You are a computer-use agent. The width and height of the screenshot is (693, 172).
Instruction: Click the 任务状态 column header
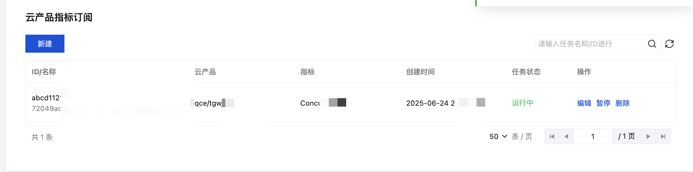point(526,72)
